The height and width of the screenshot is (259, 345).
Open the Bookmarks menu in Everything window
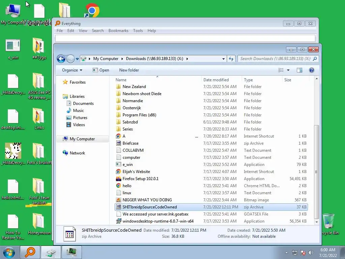[x=118, y=31]
